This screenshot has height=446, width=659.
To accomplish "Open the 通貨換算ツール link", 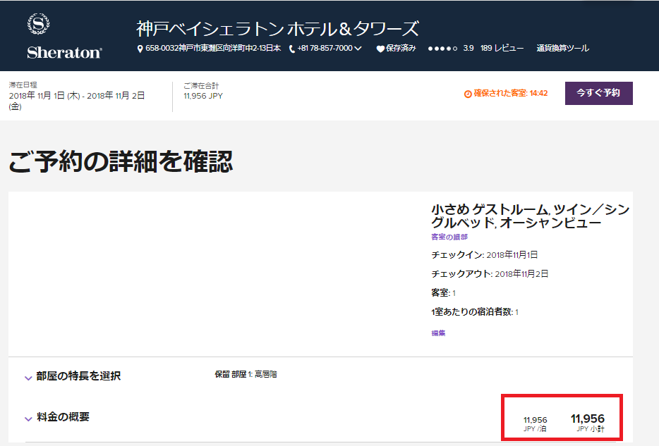I will (562, 48).
